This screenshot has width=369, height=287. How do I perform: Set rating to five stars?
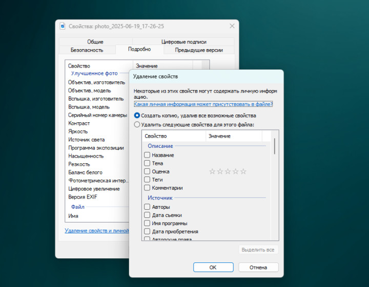click(x=243, y=171)
